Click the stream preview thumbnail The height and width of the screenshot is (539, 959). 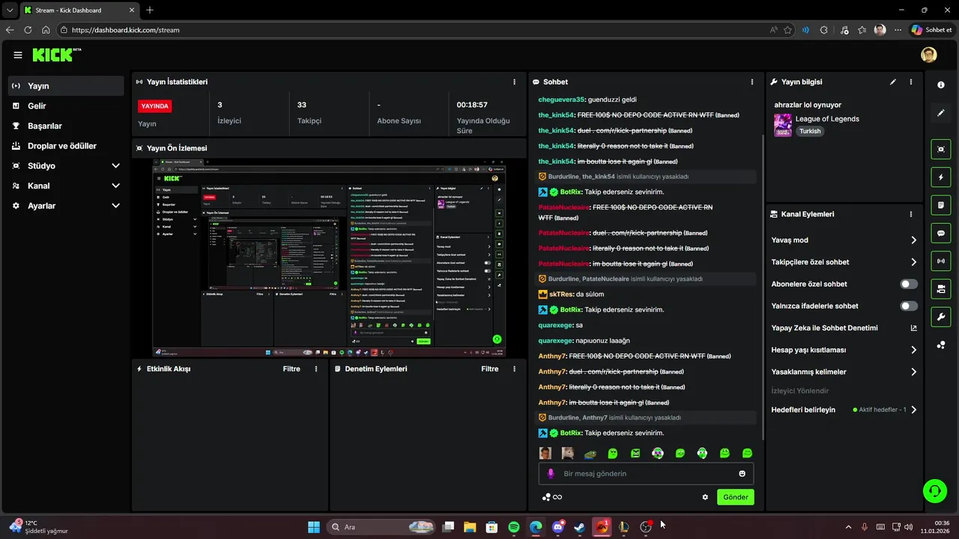[x=329, y=258]
